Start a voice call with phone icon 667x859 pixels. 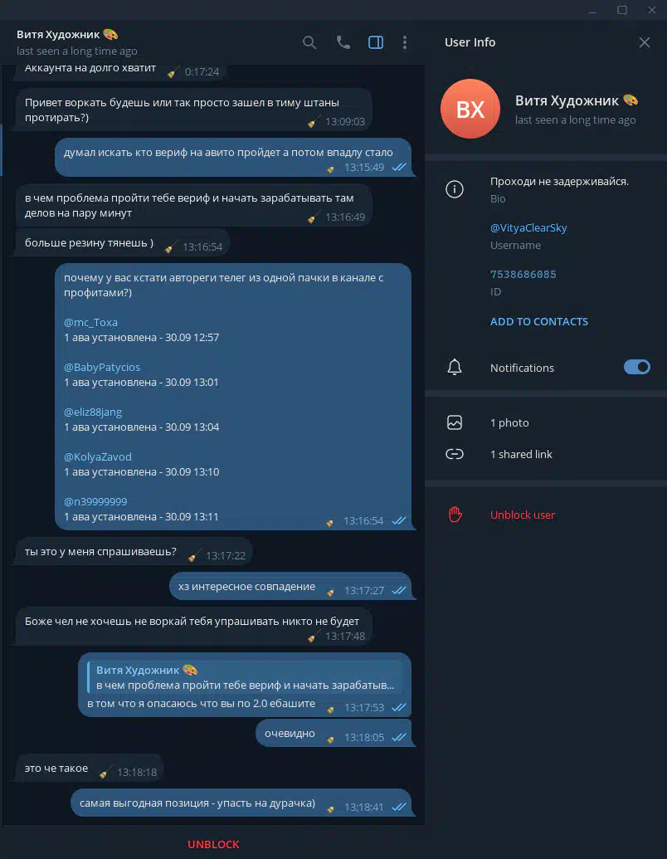(343, 42)
